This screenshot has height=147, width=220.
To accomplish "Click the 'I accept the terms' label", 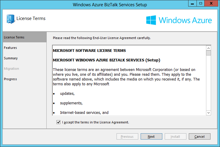I will tap(95, 122).
